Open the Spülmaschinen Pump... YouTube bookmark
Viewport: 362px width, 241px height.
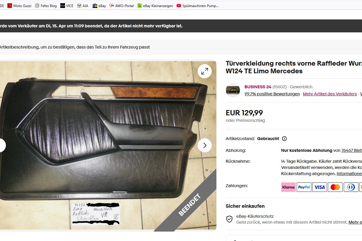[x=198, y=6]
